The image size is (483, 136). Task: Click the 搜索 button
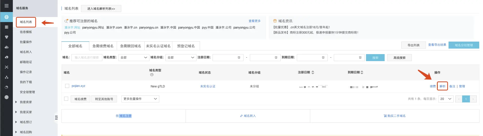(x=375, y=58)
